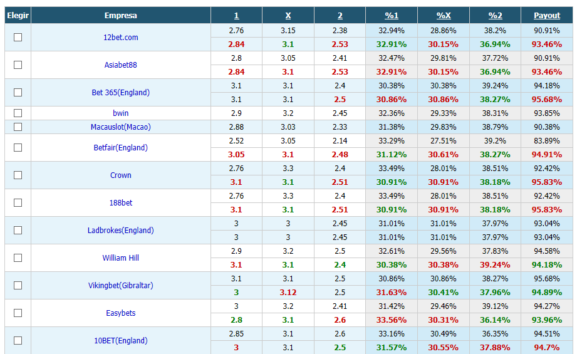This screenshot has height=354, width=577.
Task: Tick the Macauslot(Macao) checkbox
Action: coord(18,127)
